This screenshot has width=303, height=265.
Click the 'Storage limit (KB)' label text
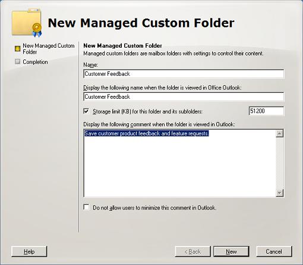pos(147,111)
